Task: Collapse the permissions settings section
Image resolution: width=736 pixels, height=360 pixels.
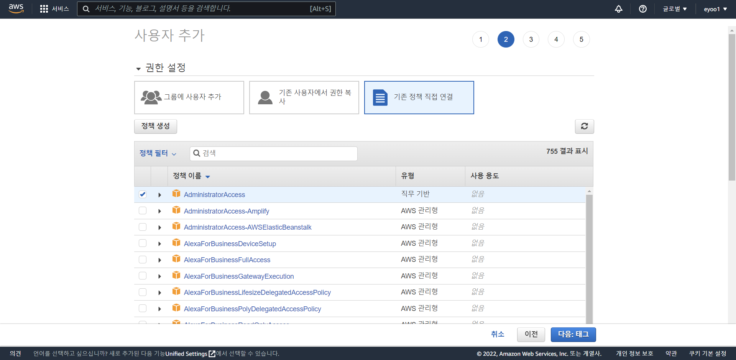Action: pos(138,69)
